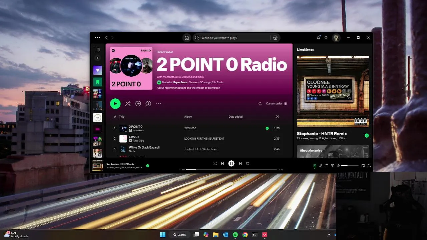Open the play Queue icon
Image resolution: width=427 pixels, height=240 pixels.
pos(327,166)
